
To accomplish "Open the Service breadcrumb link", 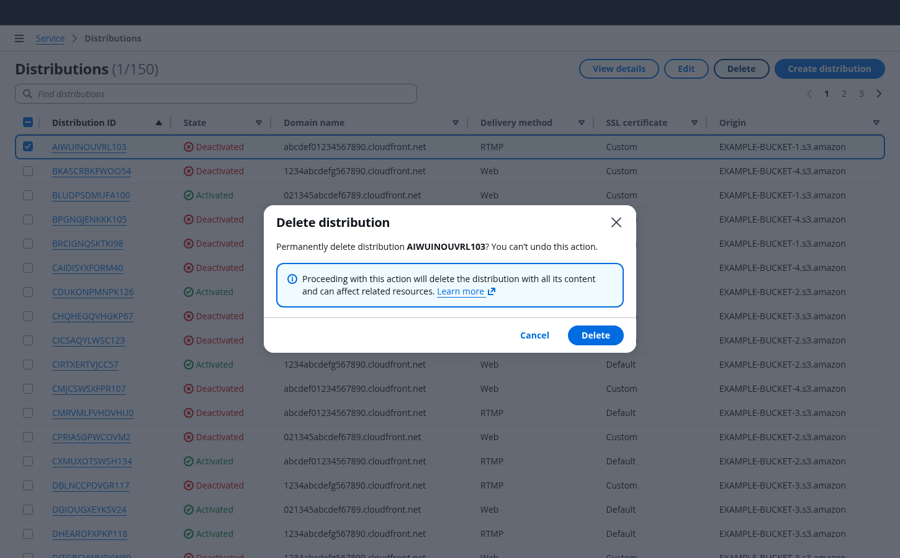I will 50,38.
